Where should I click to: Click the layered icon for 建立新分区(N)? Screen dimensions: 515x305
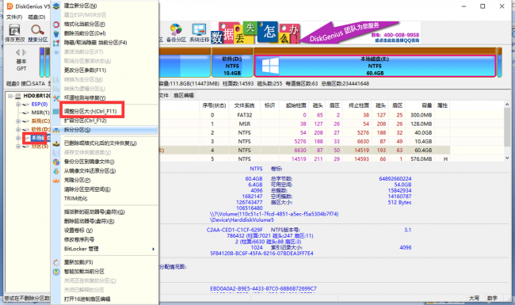click(56, 6)
